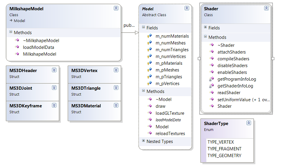Click field icon beside m_pVertices

(150, 83)
